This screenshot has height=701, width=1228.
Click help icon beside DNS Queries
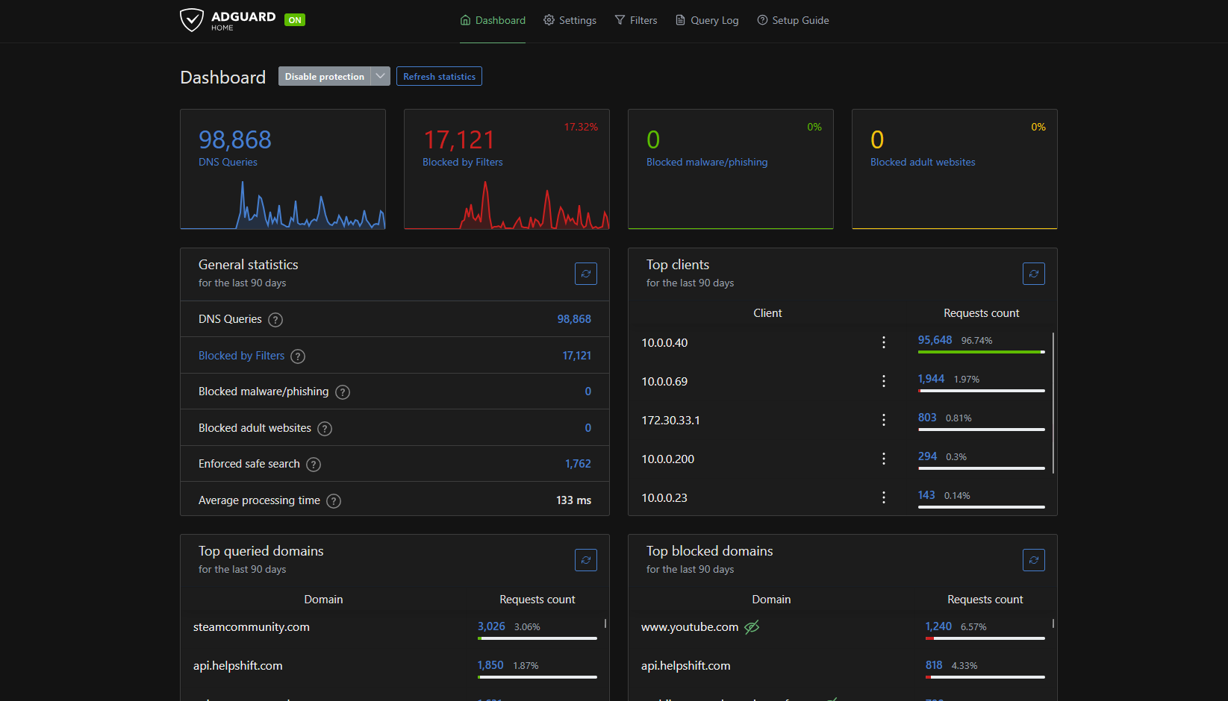(x=275, y=320)
